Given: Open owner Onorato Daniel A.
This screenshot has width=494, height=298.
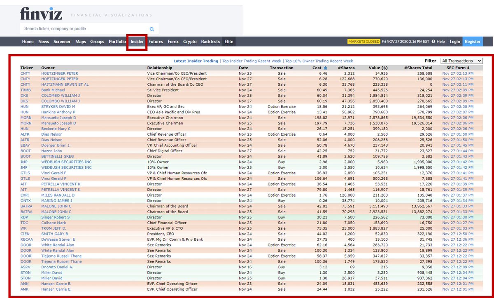Looking at the screenshot, I should [x=57, y=267].
